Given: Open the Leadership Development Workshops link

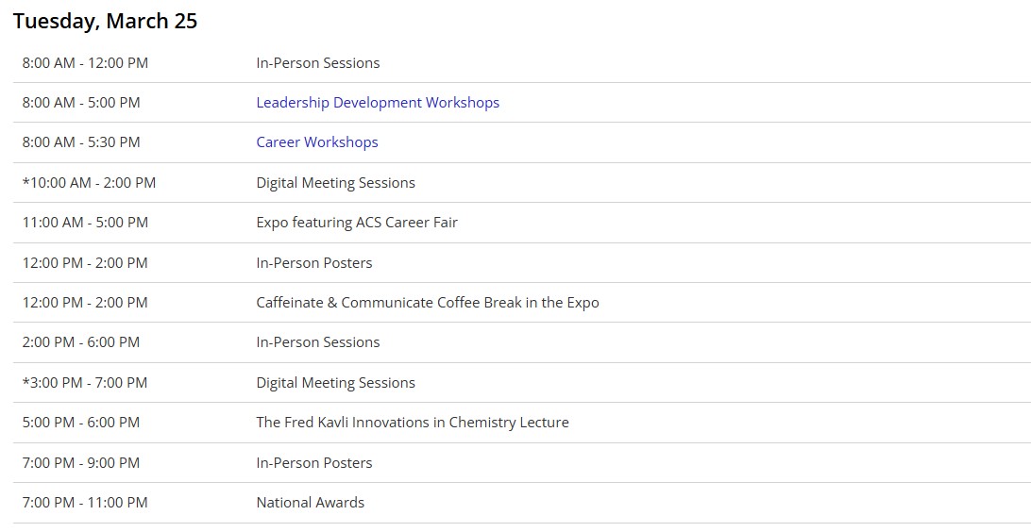Looking at the screenshot, I should coord(378,103).
